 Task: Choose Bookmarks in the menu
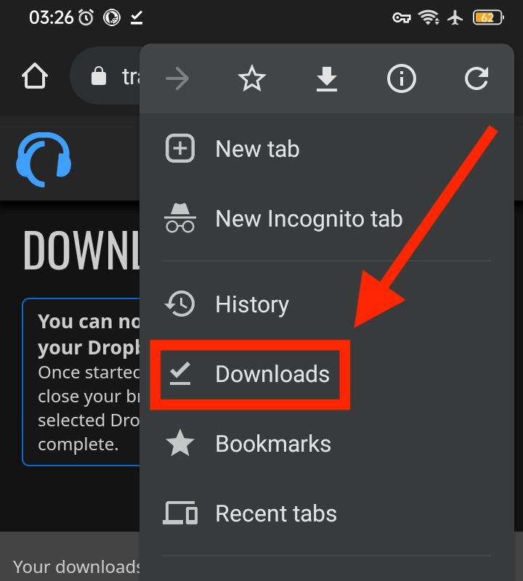[x=273, y=444]
